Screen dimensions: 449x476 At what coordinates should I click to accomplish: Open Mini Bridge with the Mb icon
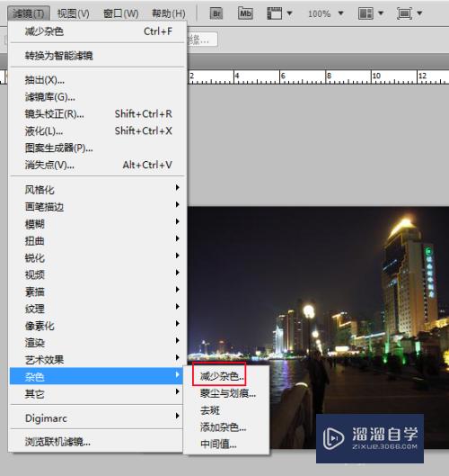[x=245, y=13]
